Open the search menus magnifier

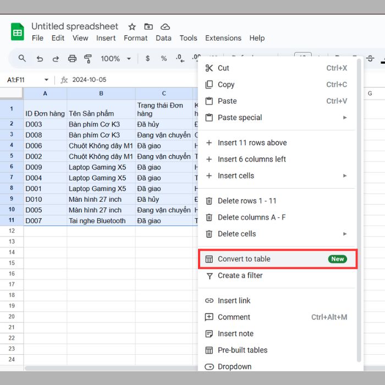tap(22, 58)
